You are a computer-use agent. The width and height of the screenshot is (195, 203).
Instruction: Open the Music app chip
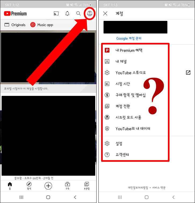click(x=42, y=25)
